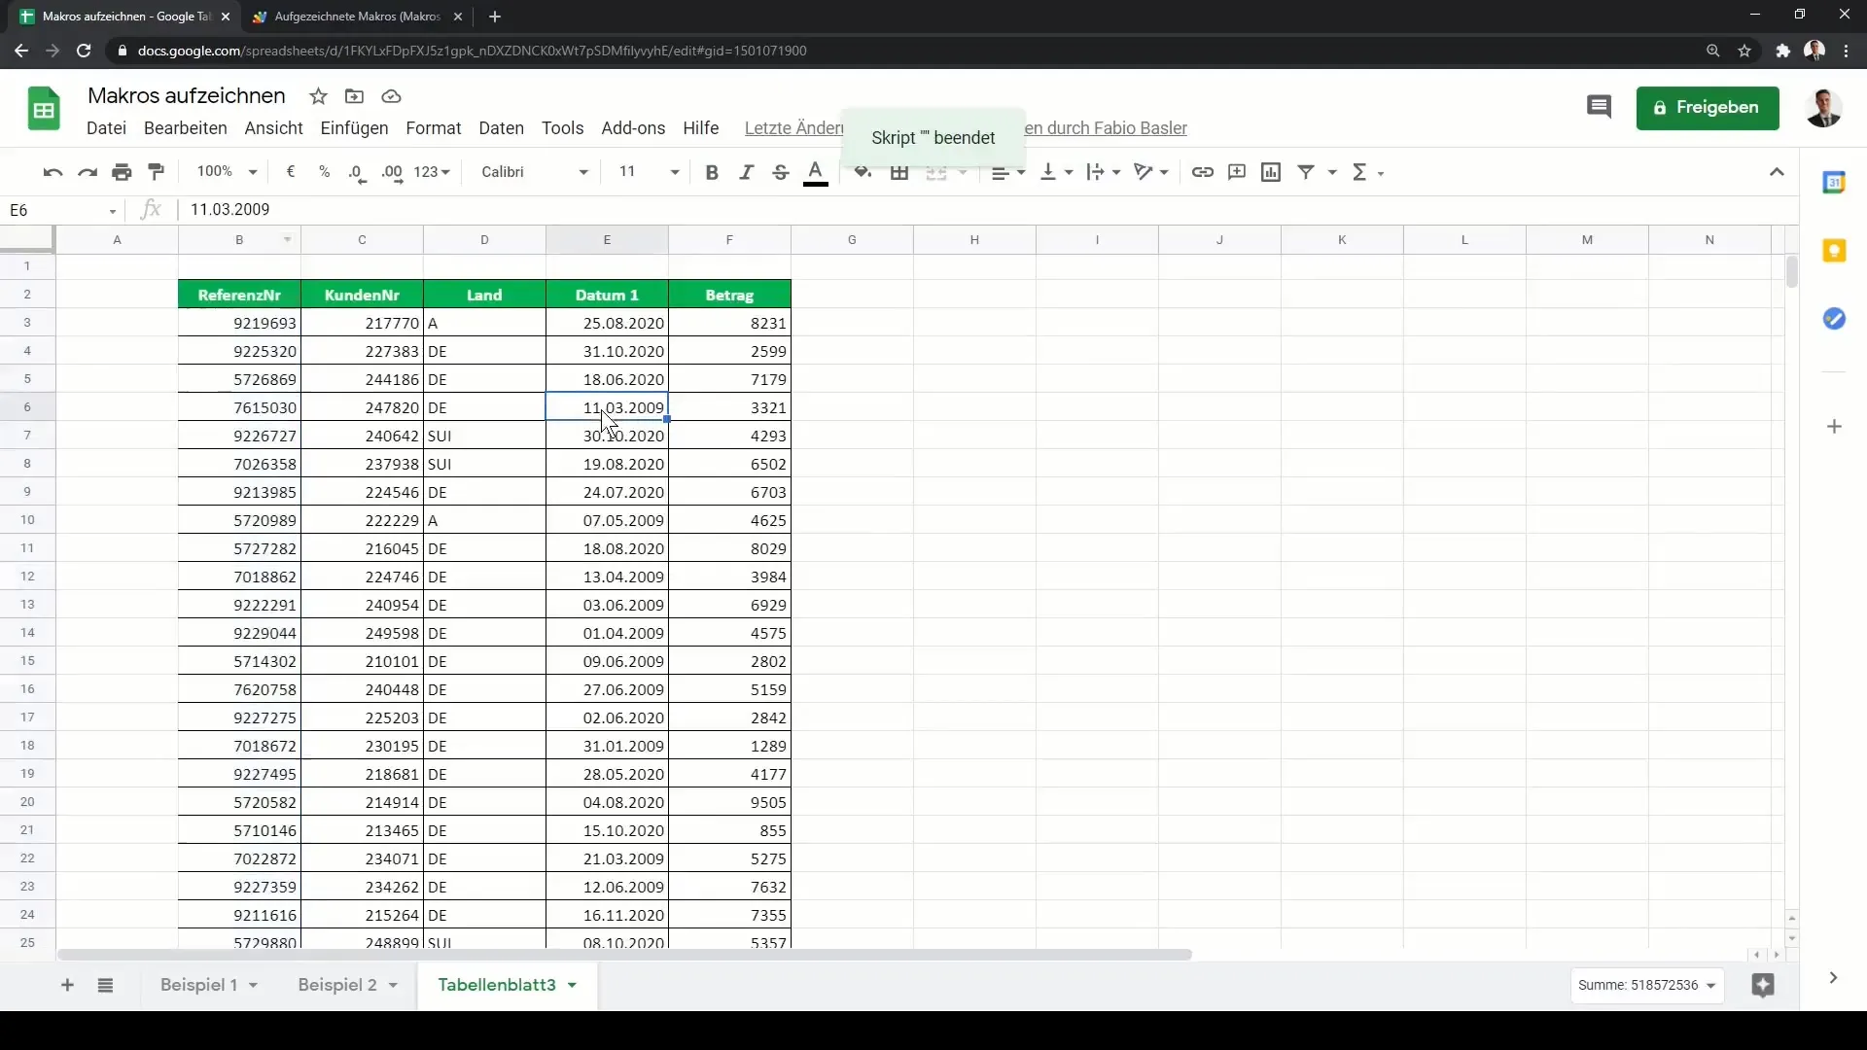
Task: Open the Tools menu
Action: click(x=562, y=128)
